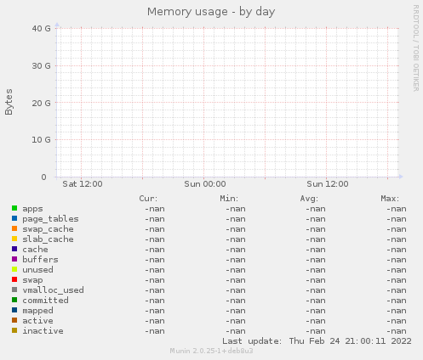
Task: Click the 'Avg:' column header
Action: point(309,199)
